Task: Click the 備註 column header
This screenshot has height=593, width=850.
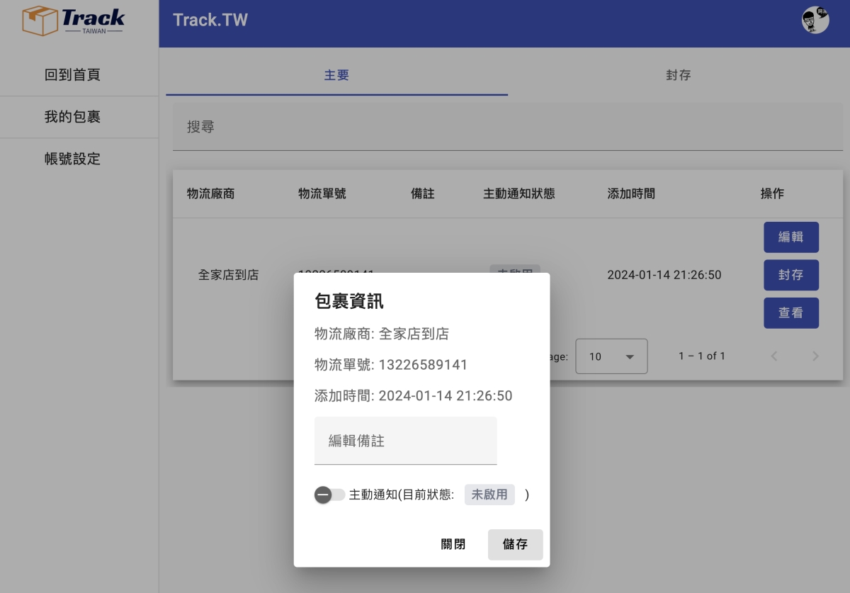Action: [x=423, y=193]
